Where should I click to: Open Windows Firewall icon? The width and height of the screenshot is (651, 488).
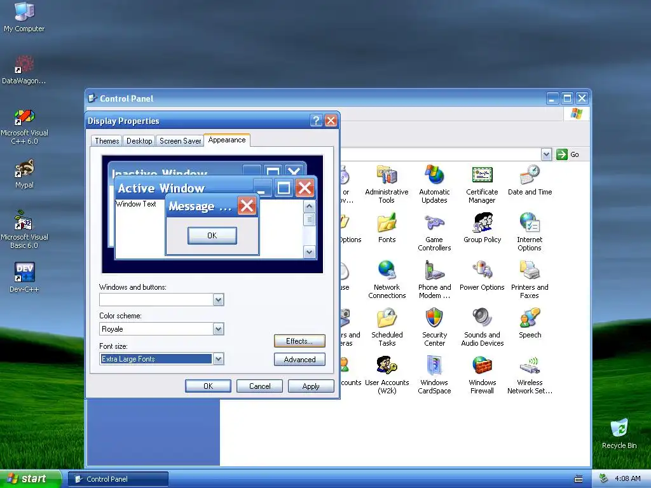(x=482, y=375)
